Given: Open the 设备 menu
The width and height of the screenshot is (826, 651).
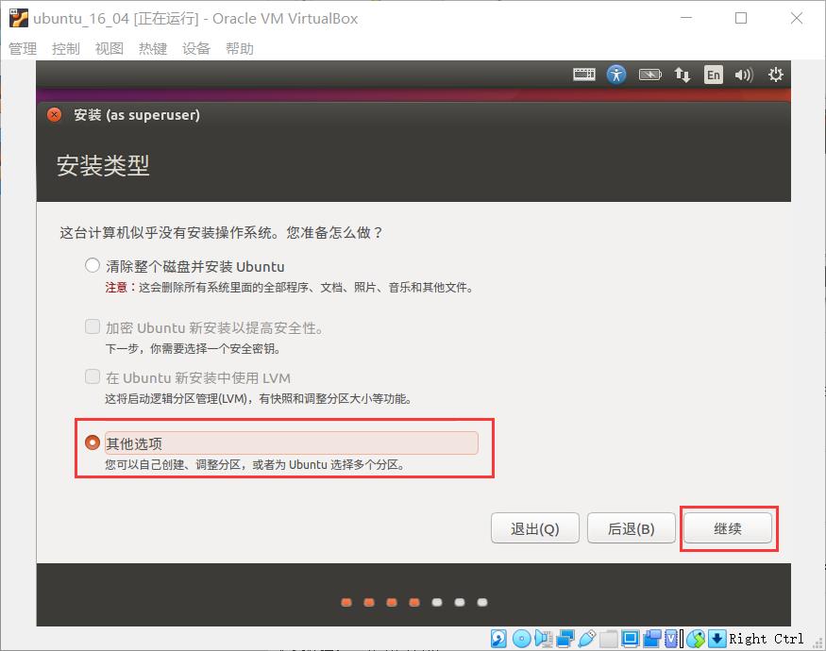Looking at the screenshot, I should (196, 48).
